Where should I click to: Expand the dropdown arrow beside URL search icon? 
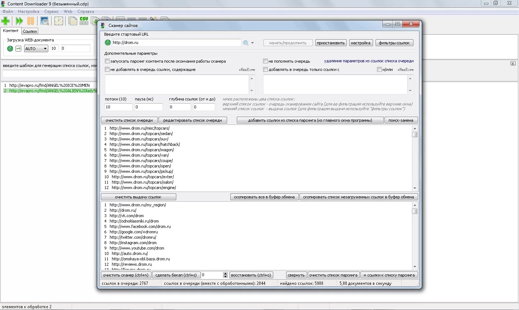(x=252, y=43)
